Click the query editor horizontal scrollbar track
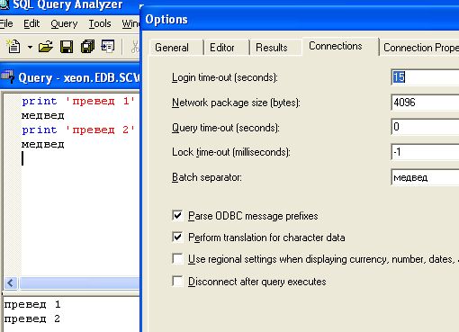The height and width of the screenshot is (332, 459). coord(79,283)
